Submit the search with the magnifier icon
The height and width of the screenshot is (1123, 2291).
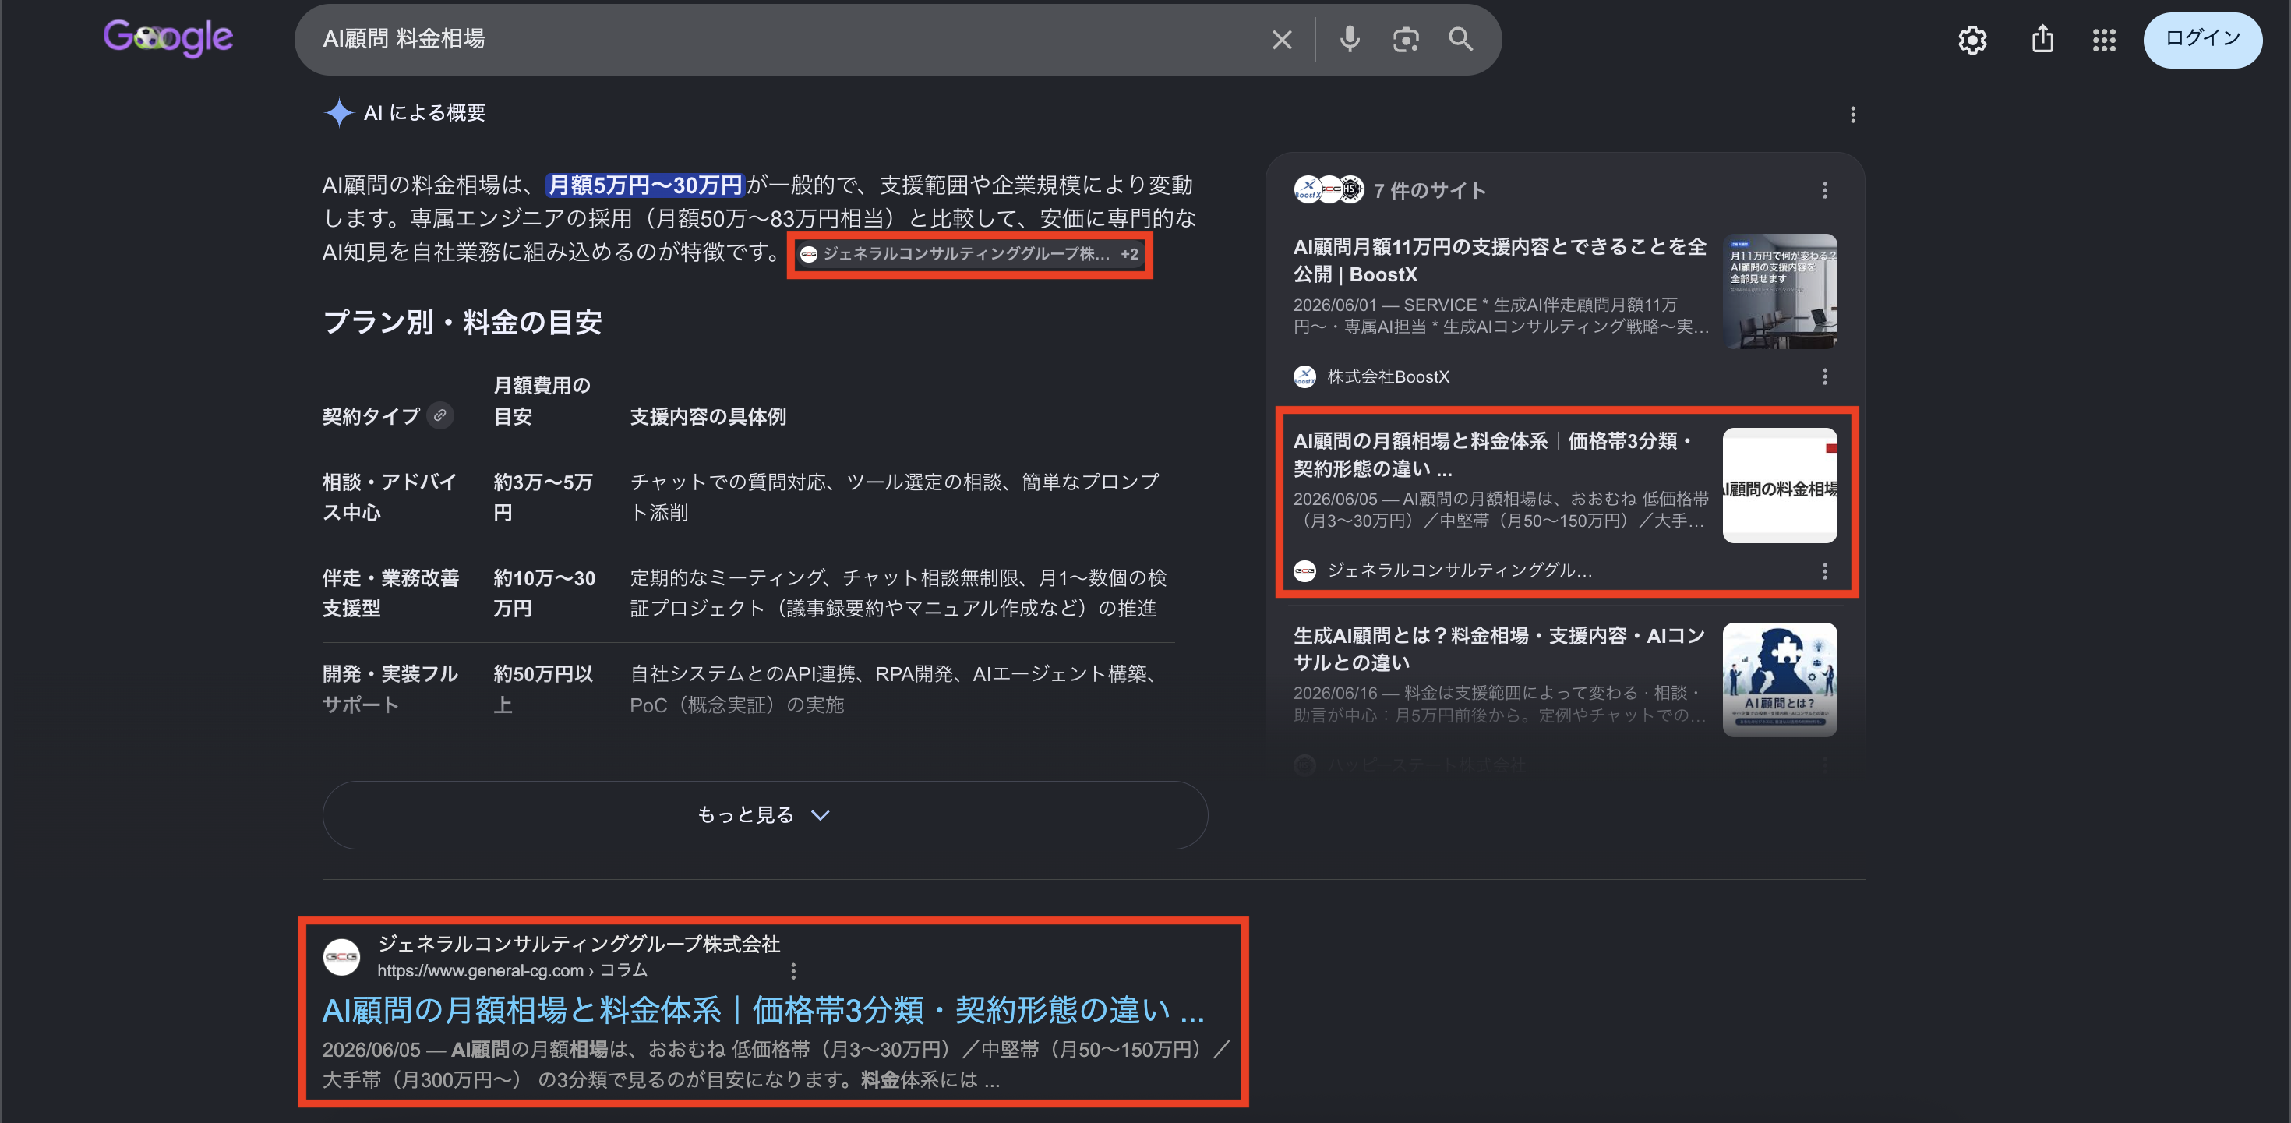pyautogui.click(x=1460, y=39)
